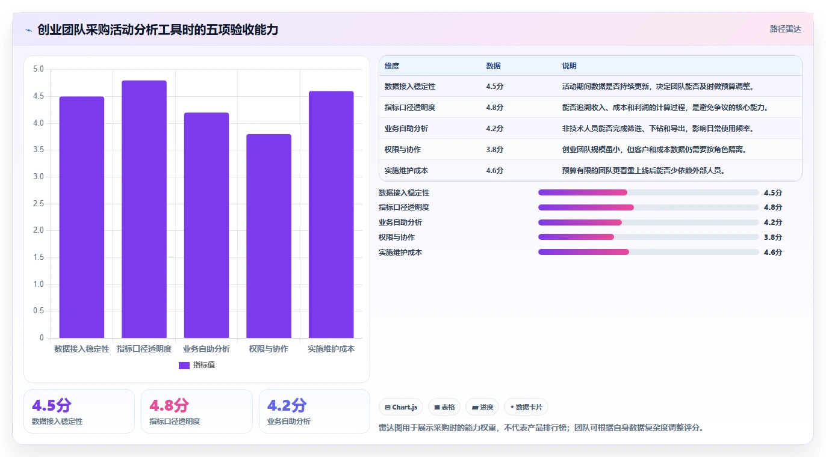Click the purple 指标值 legend color box
The image size is (826, 457).
pos(184,365)
